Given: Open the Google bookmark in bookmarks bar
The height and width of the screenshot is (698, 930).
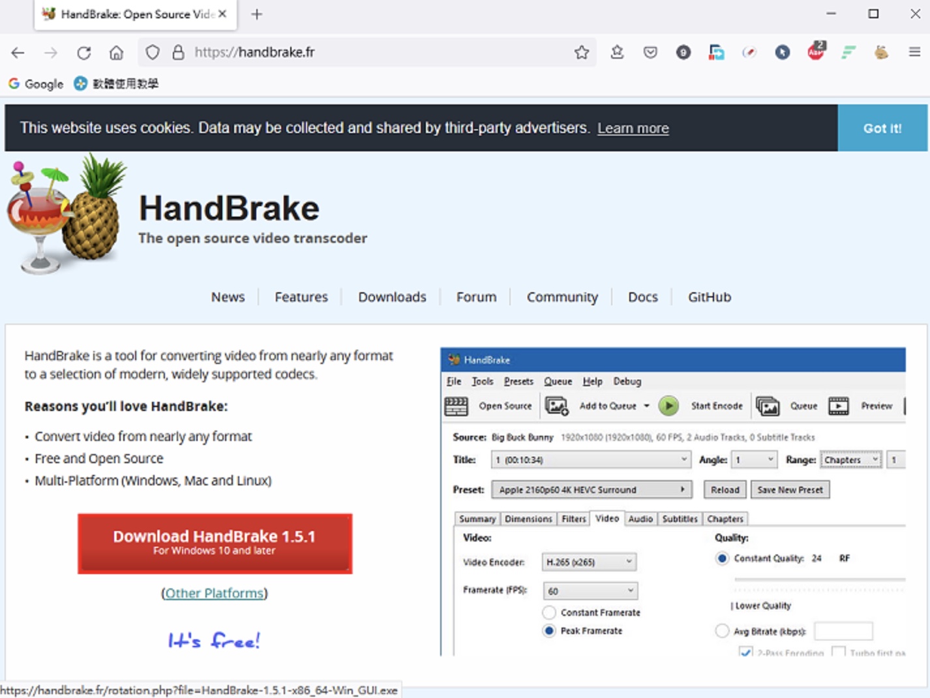Looking at the screenshot, I should [36, 83].
